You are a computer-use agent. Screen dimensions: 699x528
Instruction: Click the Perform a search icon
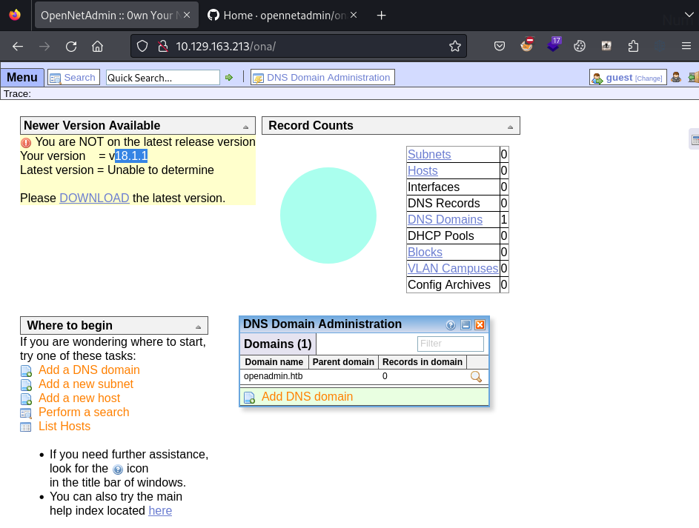tap(26, 412)
